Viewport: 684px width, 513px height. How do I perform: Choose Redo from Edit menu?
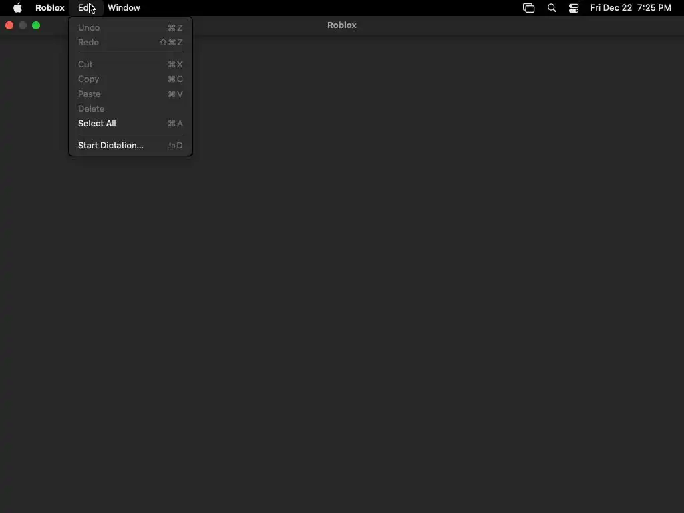click(x=130, y=42)
